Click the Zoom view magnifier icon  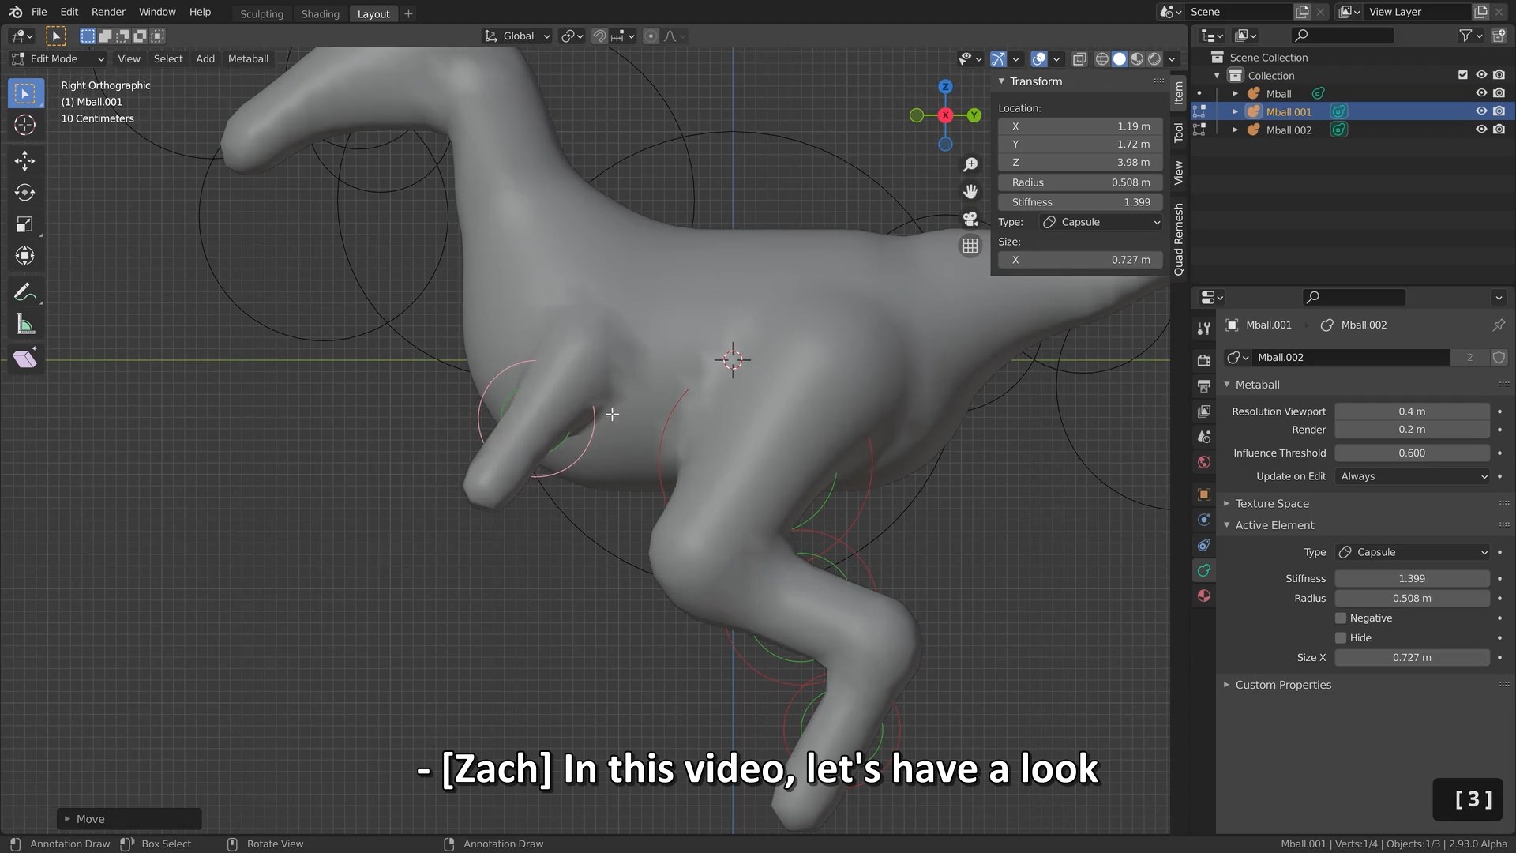click(970, 164)
